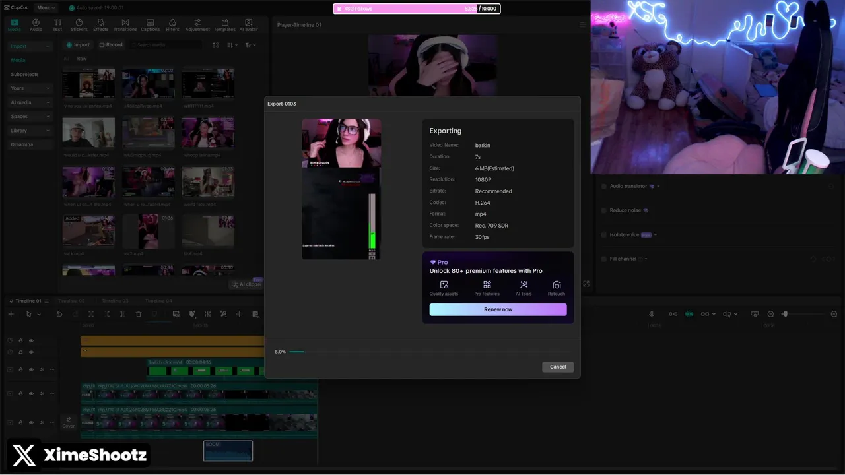Viewport: 845px width, 475px height.
Task: Open the Stickers panel
Action: tap(79, 25)
